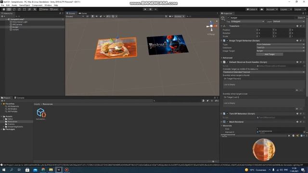Open the cloud services icon

coord(262,9)
